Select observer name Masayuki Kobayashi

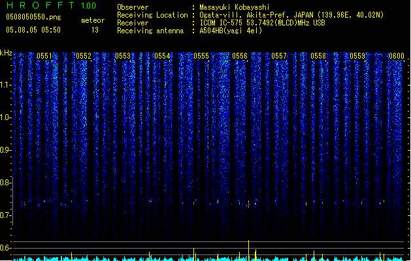(x=235, y=7)
